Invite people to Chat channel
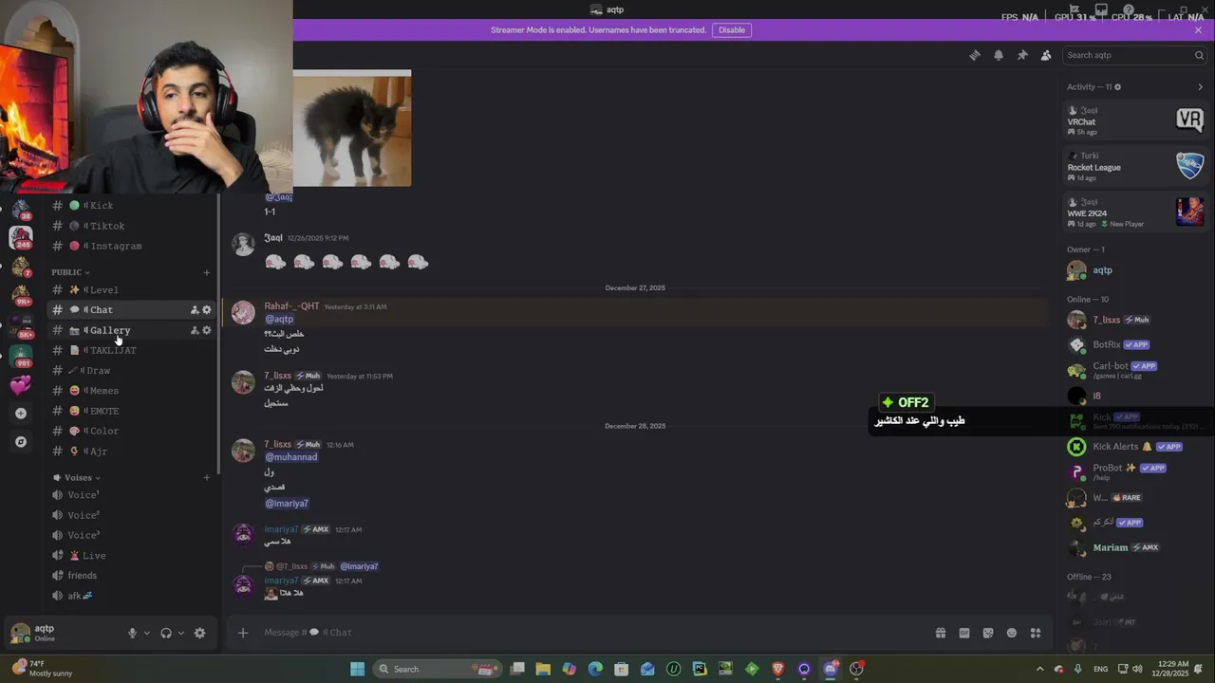Screen dimensions: 1215x683 (x=195, y=310)
